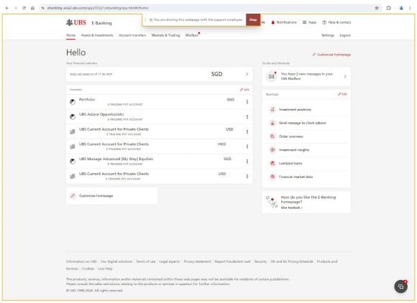Open the Order overview shortcut icon
417x303 pixels.
pyautogui.click(x=272, y=136)
